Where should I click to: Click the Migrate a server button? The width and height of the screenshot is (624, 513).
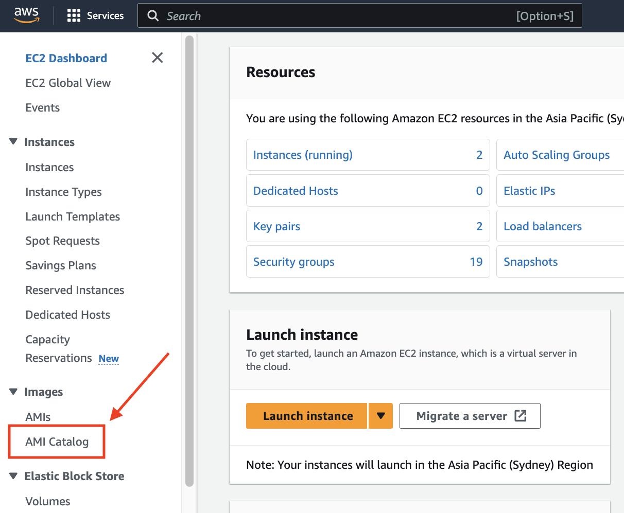click(x=470, y=416)
